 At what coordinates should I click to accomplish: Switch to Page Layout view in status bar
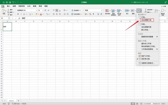[137, 104]
